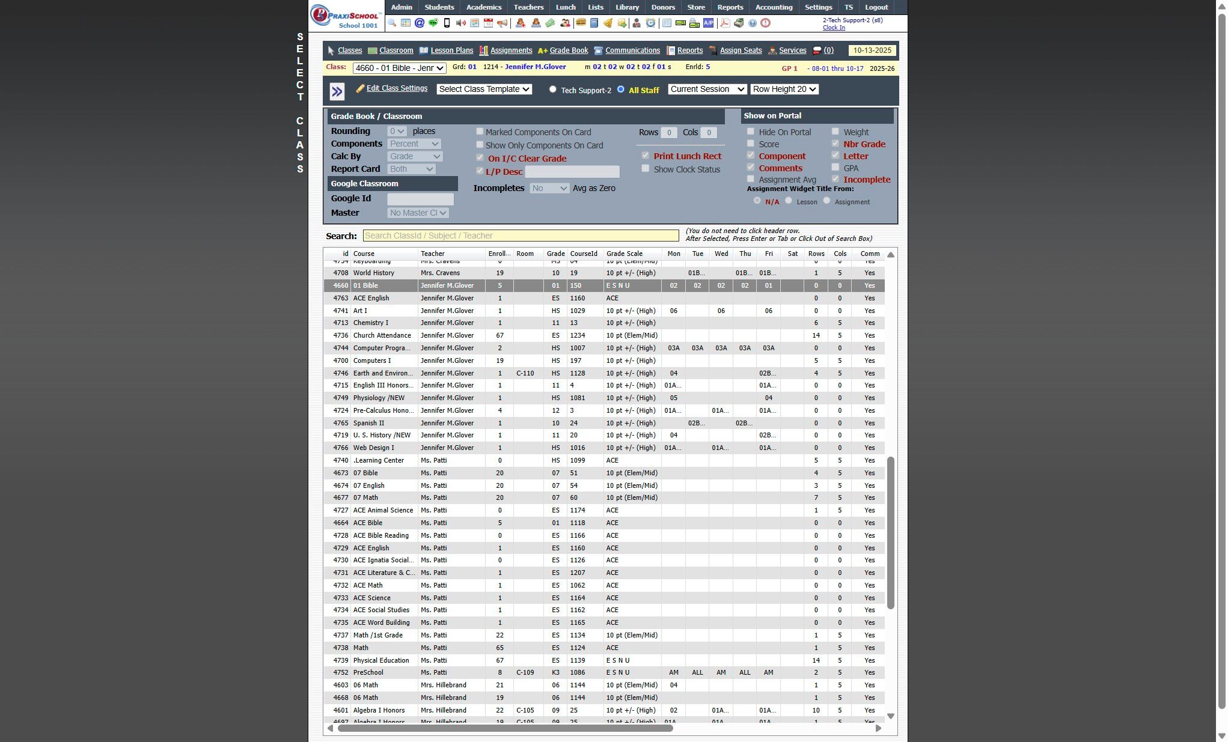This screenshot has height=742, width=1228.
Task: Open the Current Session dropdown
Action: point(707,89)
